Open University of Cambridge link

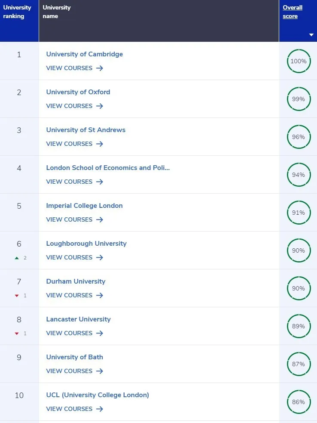tap(85, 54)
